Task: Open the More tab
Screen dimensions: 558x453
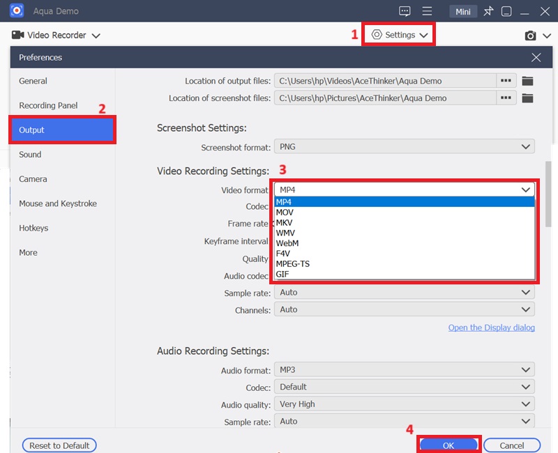Action: click(28, 253)
